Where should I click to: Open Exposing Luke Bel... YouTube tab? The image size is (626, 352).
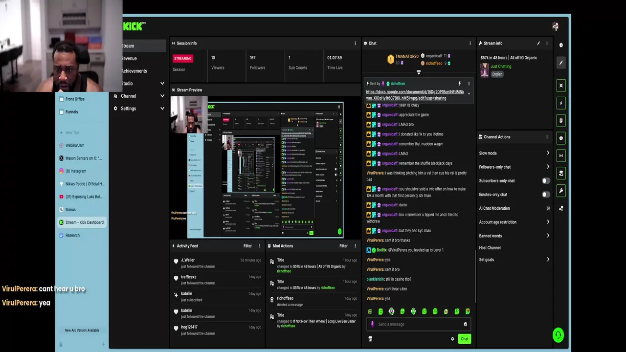[82, 197]
